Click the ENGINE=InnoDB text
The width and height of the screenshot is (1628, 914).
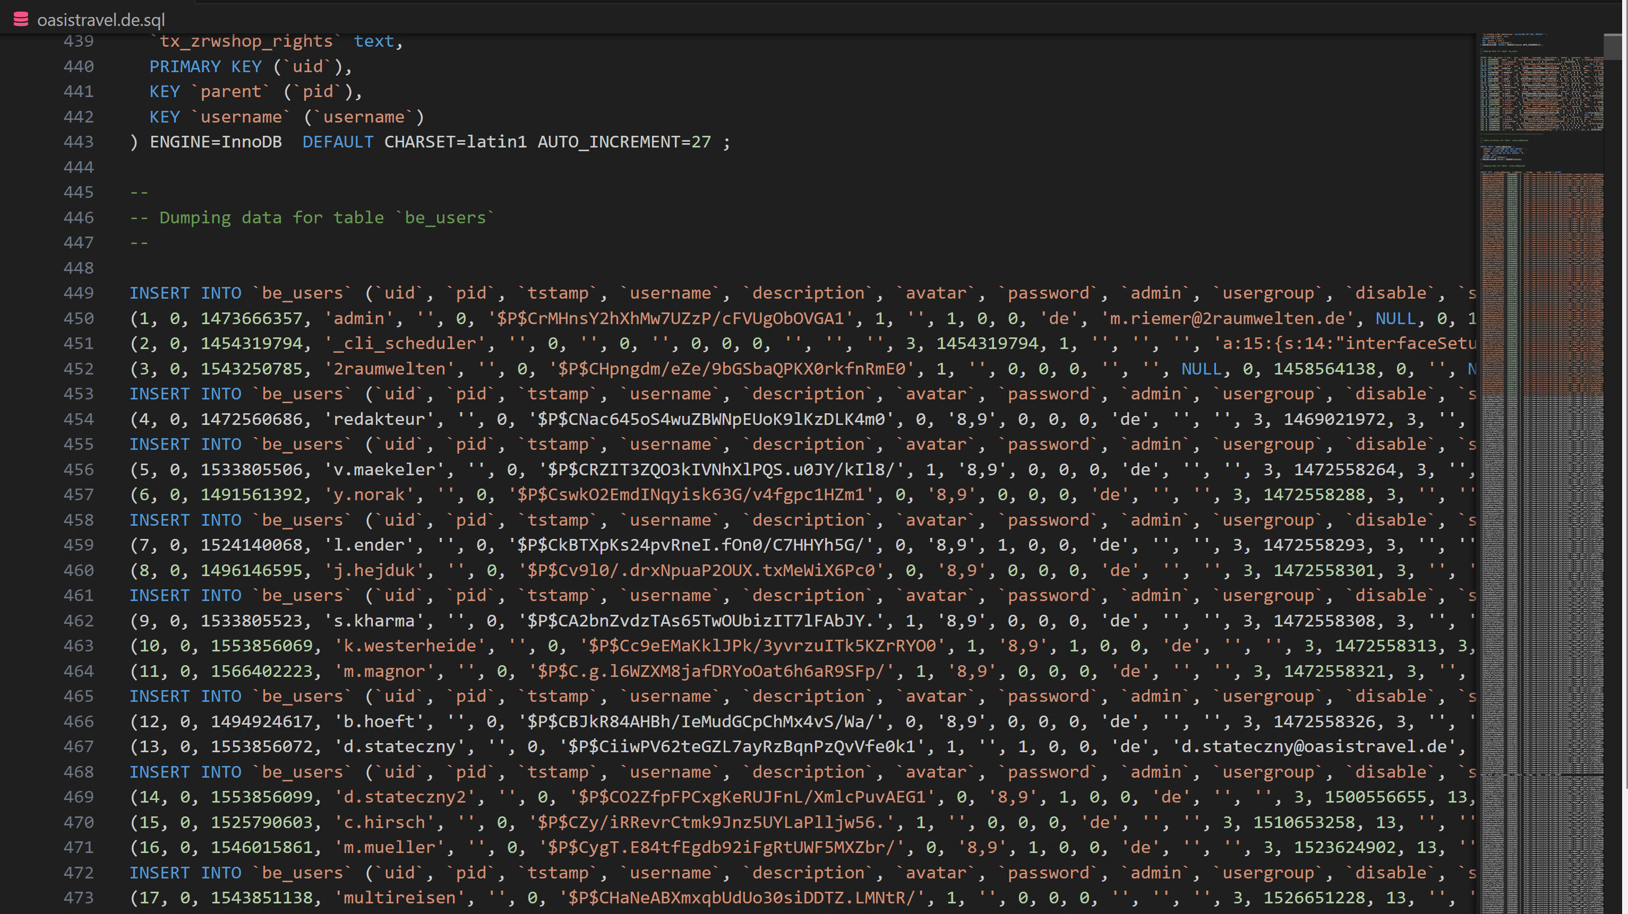pos(216,142)
